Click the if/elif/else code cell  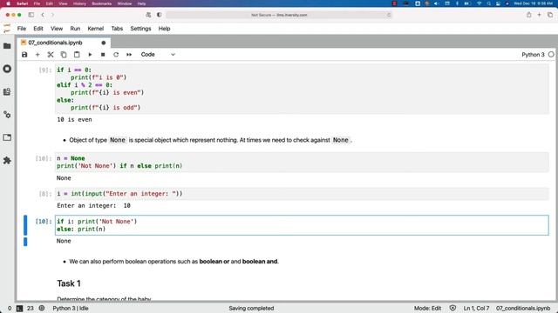[x=302, y=89]
